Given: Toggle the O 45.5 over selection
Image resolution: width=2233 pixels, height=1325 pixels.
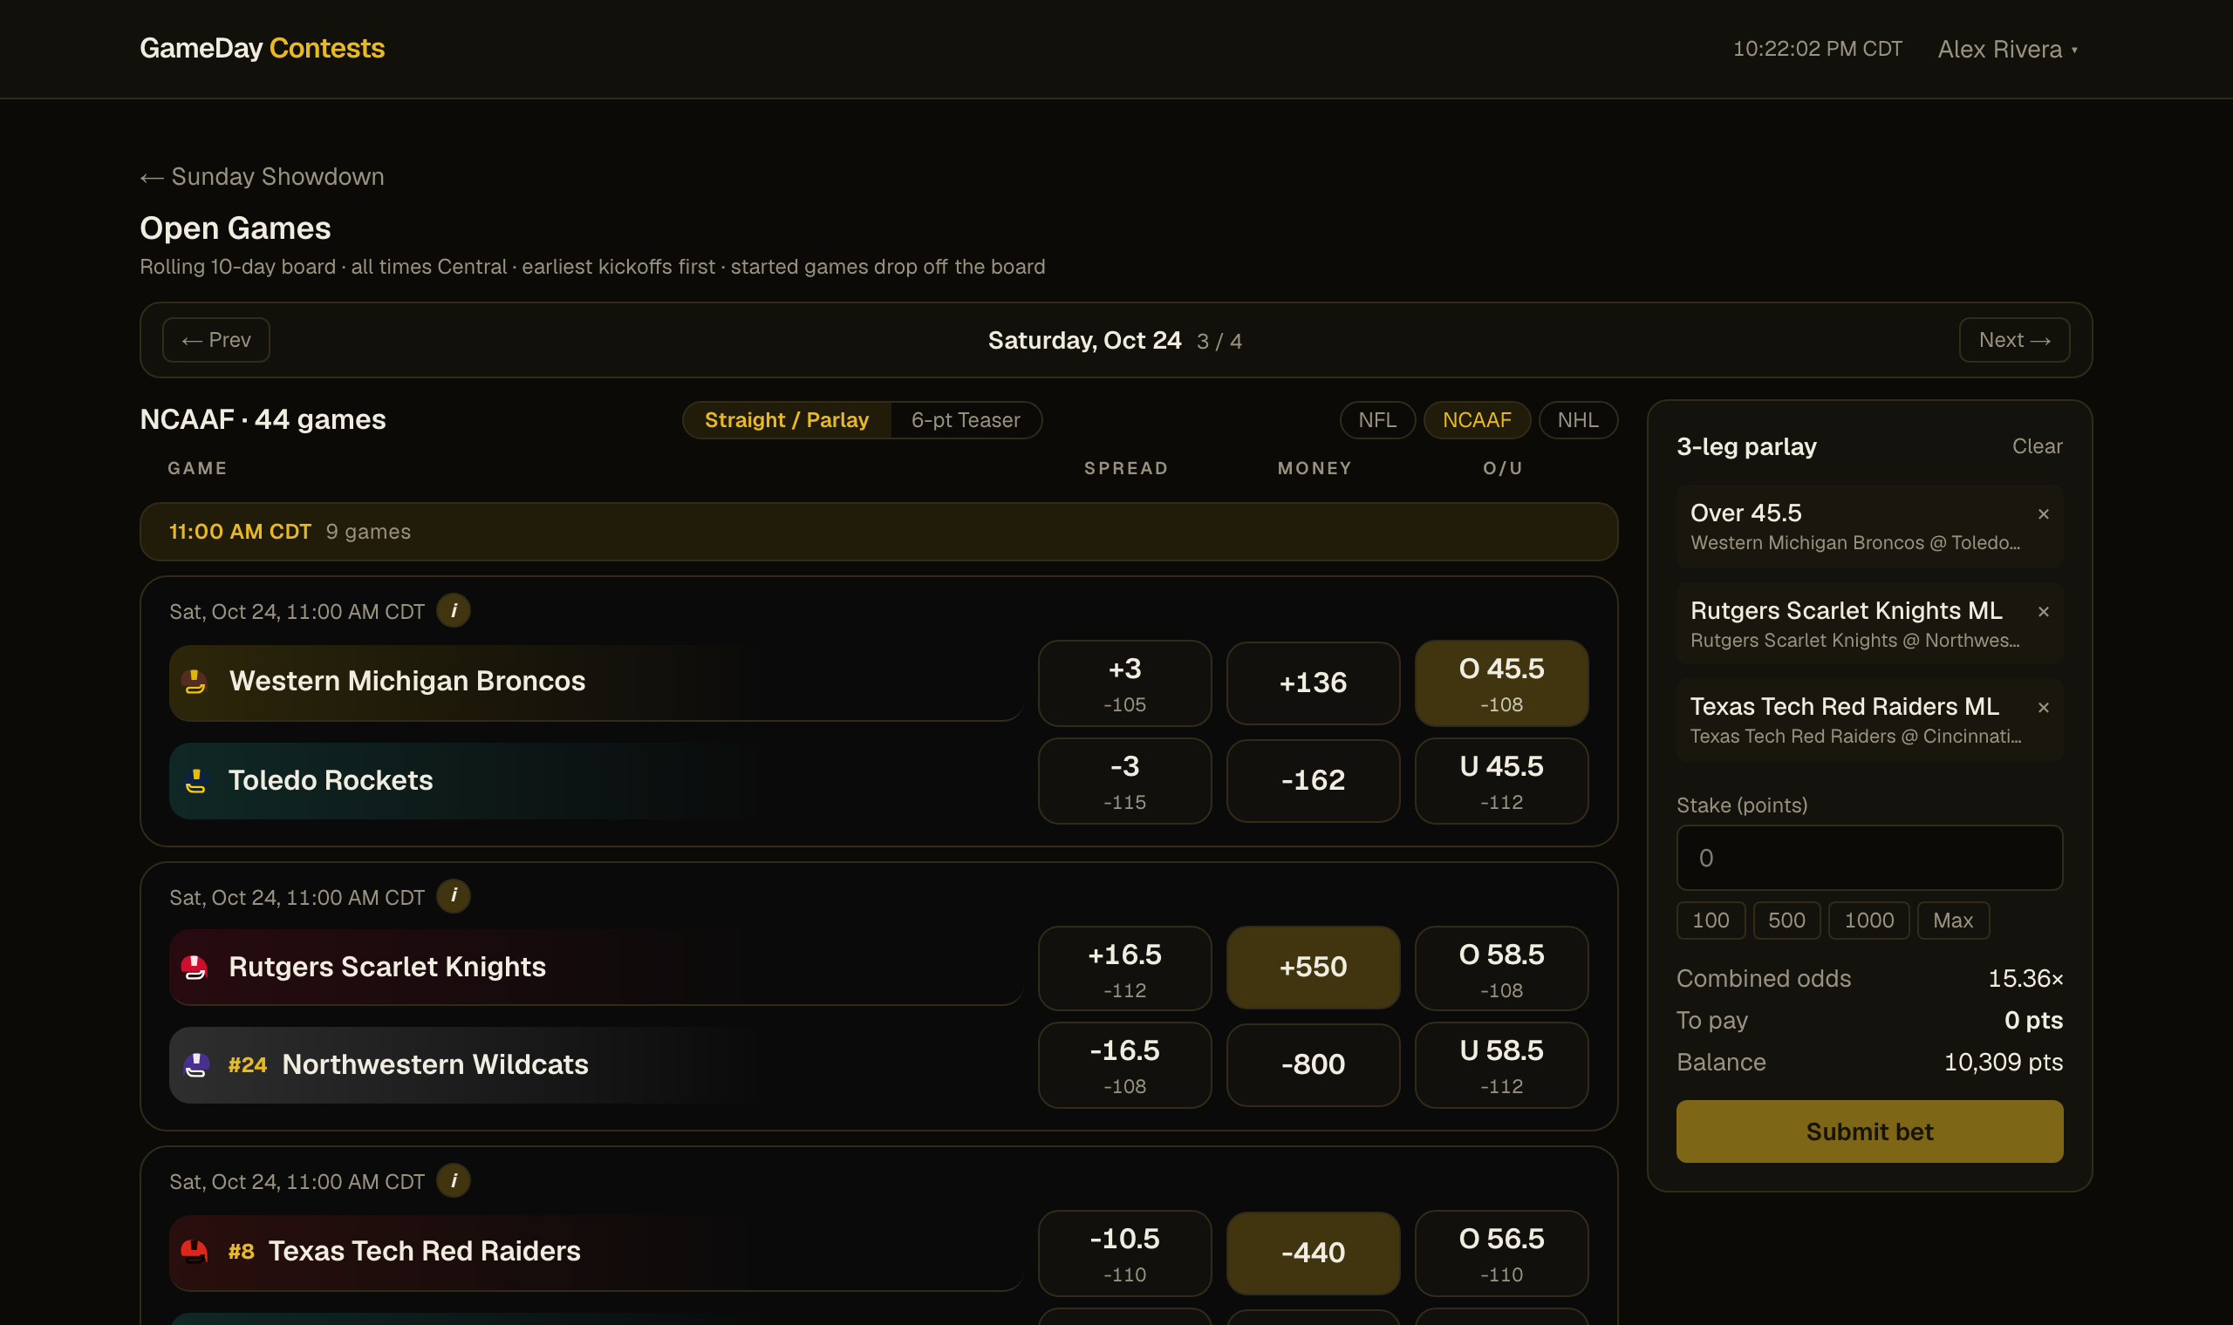Looking at the screenshot, I should coord(1500,683).
